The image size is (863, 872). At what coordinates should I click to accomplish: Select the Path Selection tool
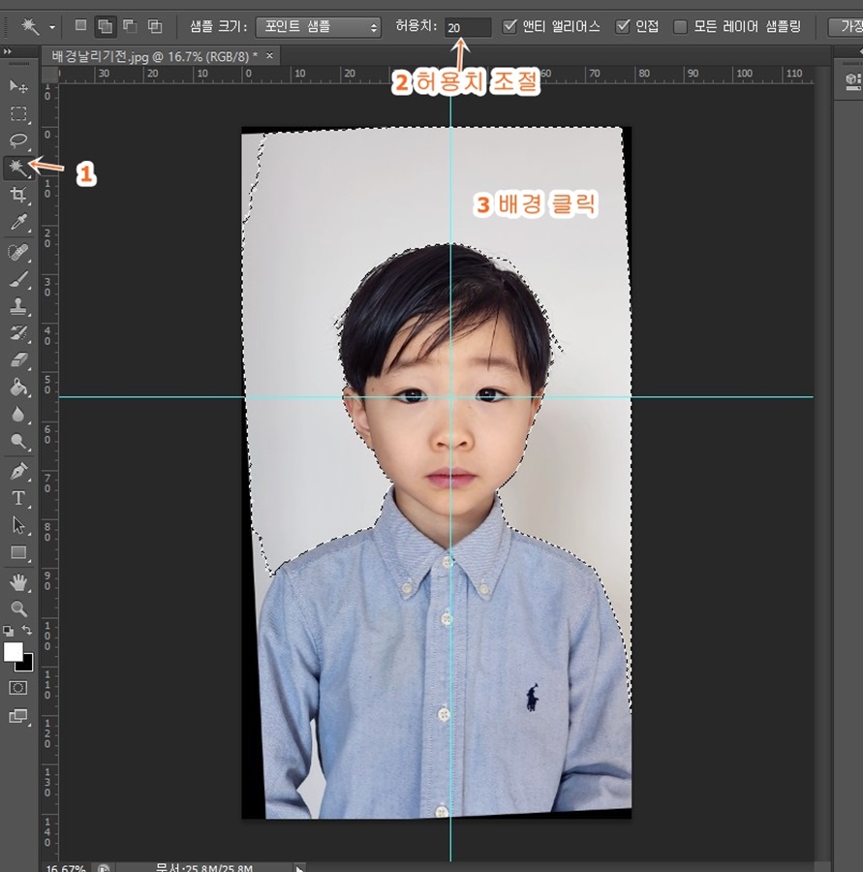coord(18,525)
